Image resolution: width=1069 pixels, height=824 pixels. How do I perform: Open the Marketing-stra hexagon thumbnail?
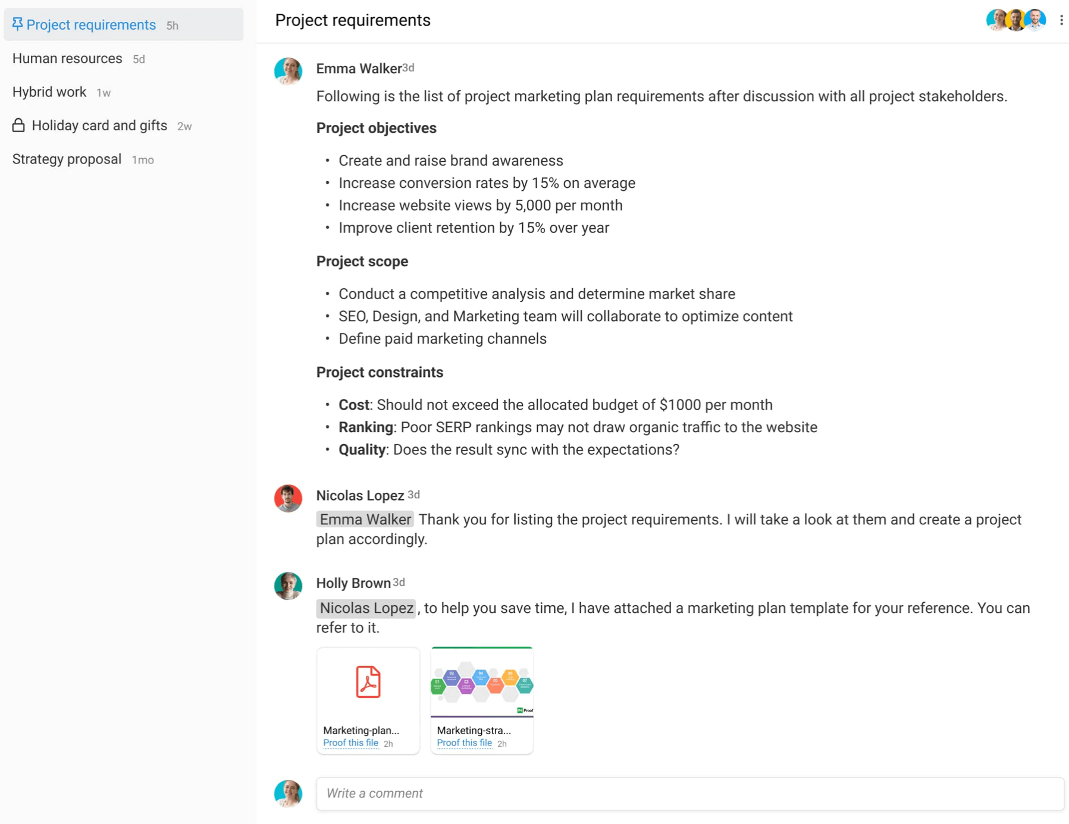[482, 683]
